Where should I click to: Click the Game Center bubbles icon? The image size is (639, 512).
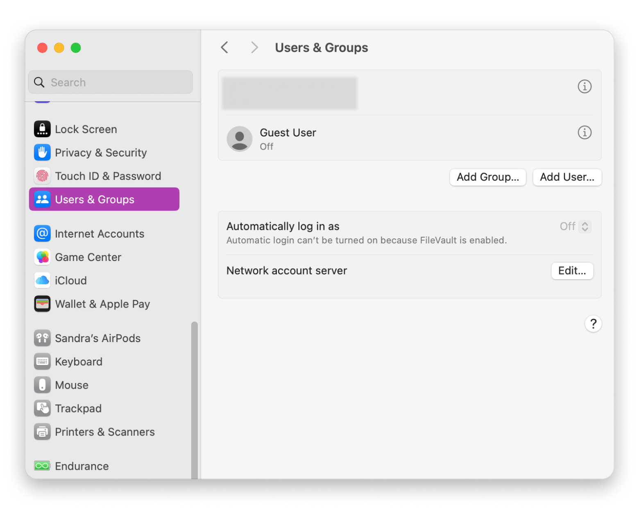coord(42,257)
